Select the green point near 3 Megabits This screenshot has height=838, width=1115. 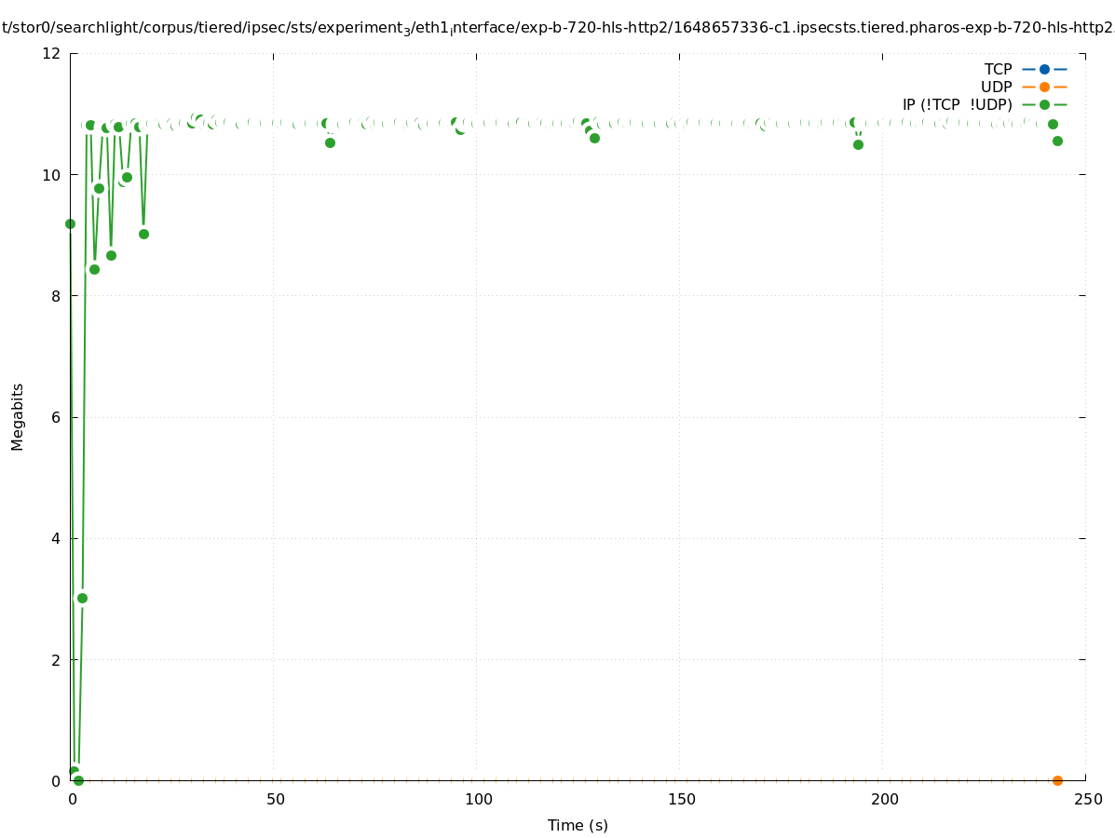tap(82, 598)
